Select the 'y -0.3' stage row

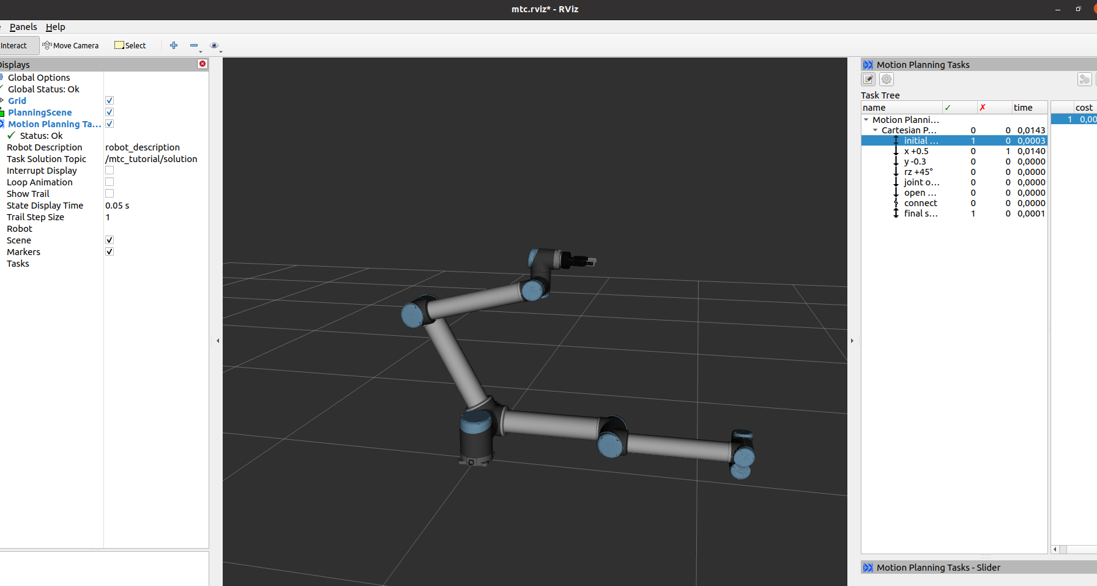click(954, 161)
